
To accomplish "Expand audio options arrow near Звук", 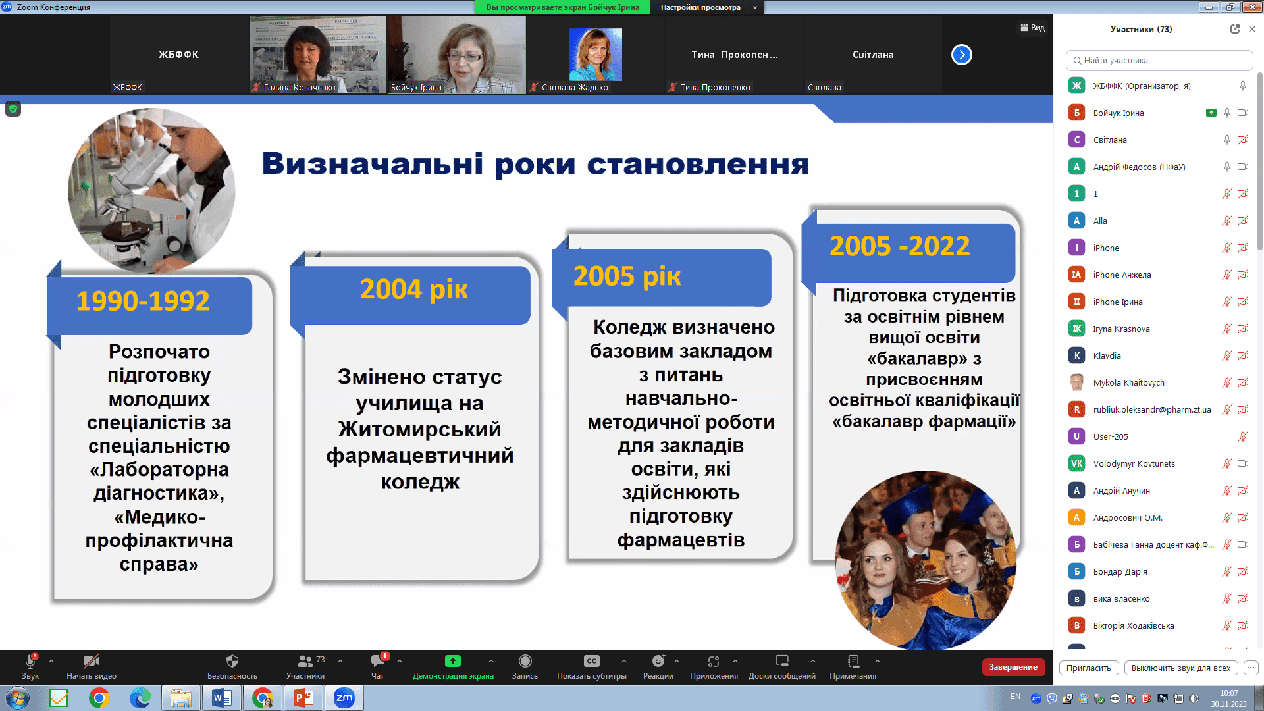I will point(51,661).
